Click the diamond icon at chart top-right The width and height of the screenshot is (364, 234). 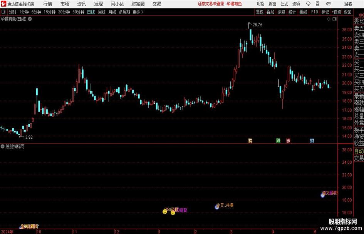(329, 19)
